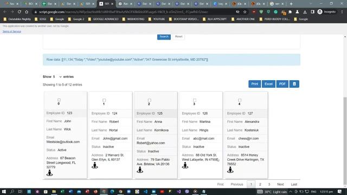Bookmark this page with the star icon
The height and width of the screenshot is (195, 347).
point(245,12)
